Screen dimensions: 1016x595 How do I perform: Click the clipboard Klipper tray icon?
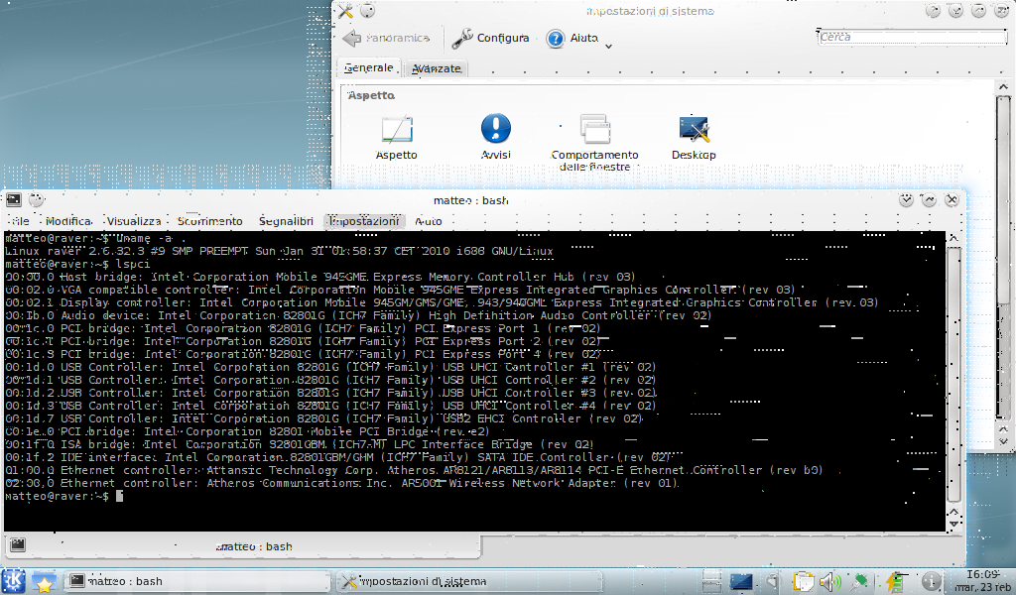pos(803,581)
